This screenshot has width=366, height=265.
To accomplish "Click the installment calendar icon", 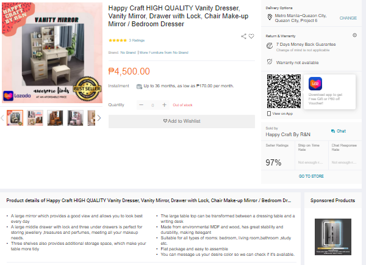I will tap(139, 87).
